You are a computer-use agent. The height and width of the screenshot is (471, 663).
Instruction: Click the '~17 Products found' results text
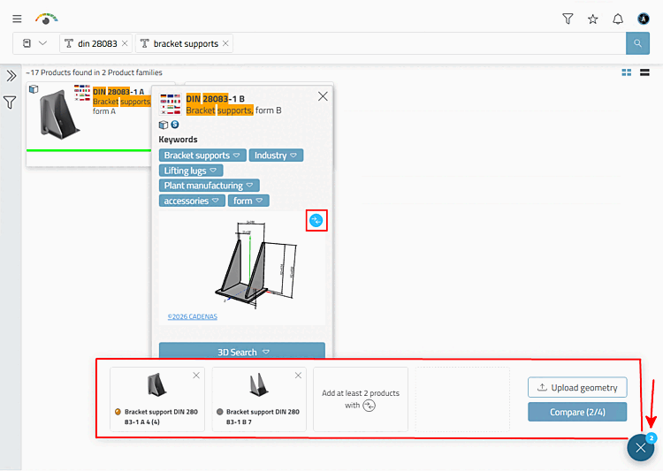94,72
